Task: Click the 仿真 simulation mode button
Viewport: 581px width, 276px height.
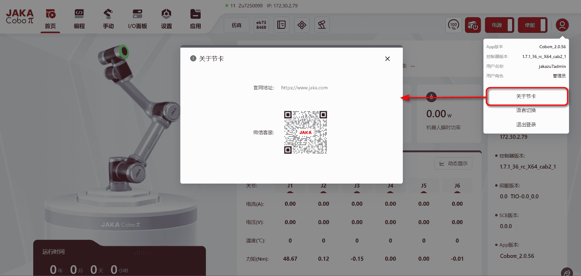Action: 236,25
